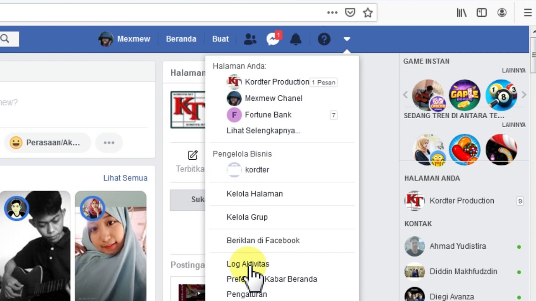
Task: Open Messenger notifications icon
Action: click(x=273, y=38)
